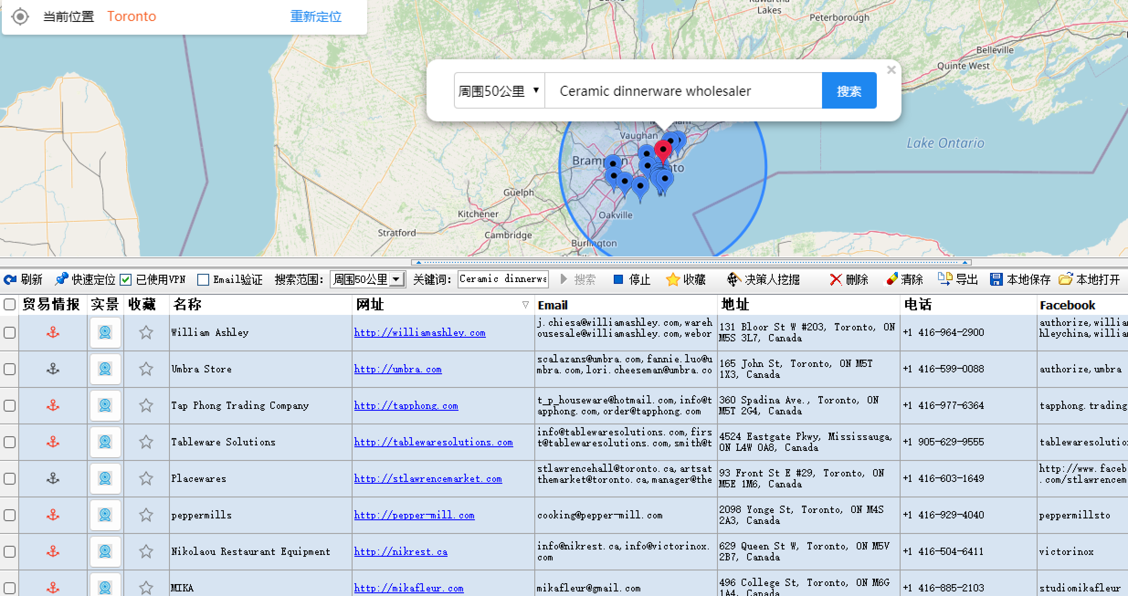Click the 停止 stop square icon
Screen dimensions: 1128x596
[x=618, y=279]
